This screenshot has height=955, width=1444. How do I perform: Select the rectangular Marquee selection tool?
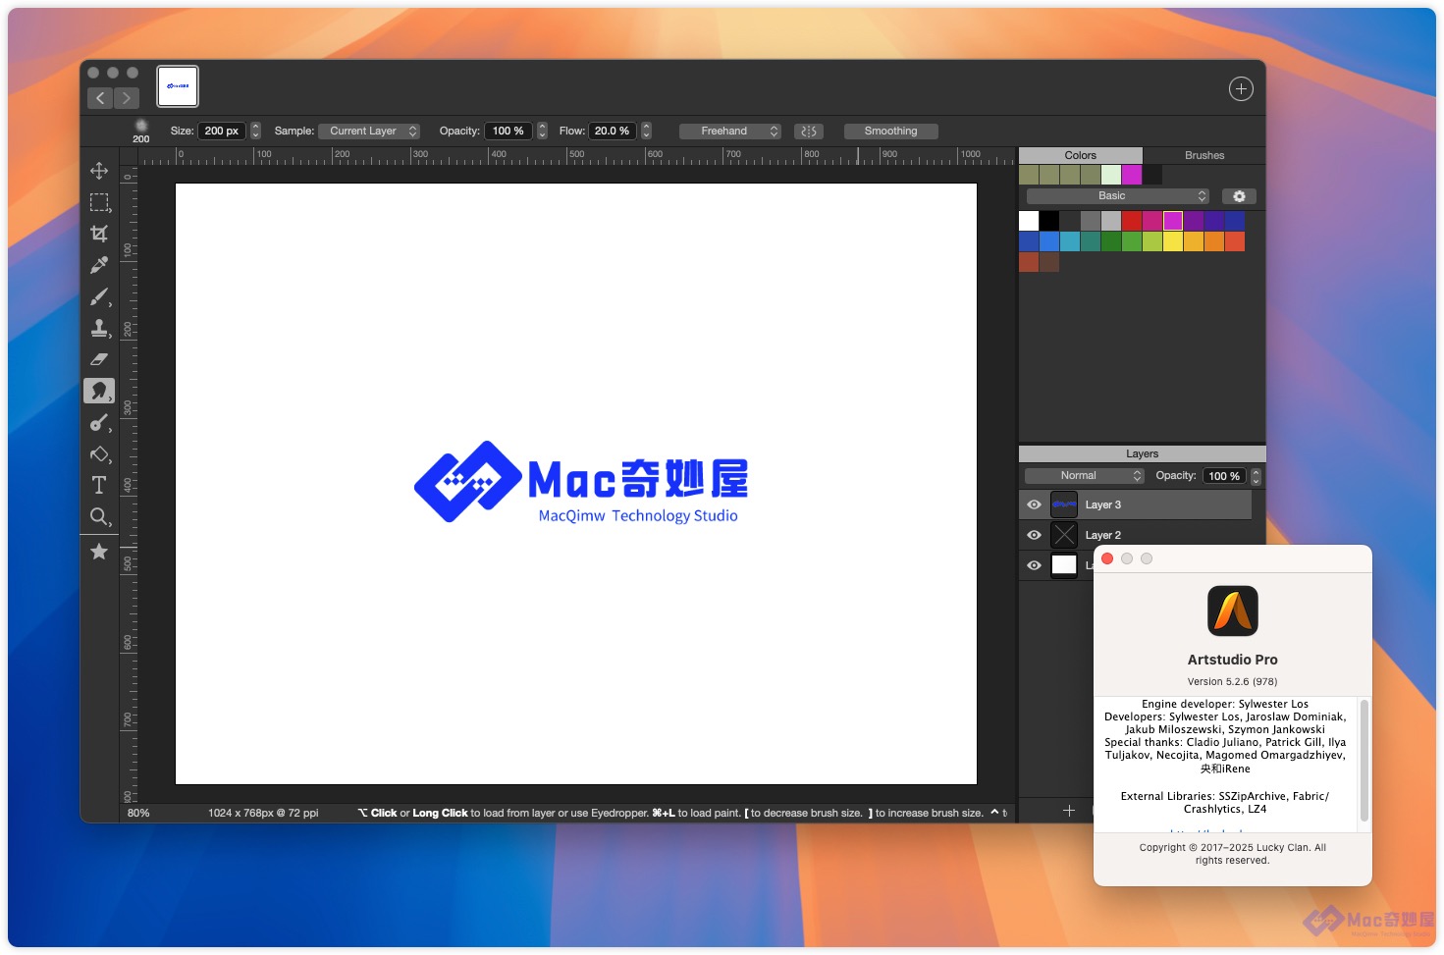pos(99,202)
